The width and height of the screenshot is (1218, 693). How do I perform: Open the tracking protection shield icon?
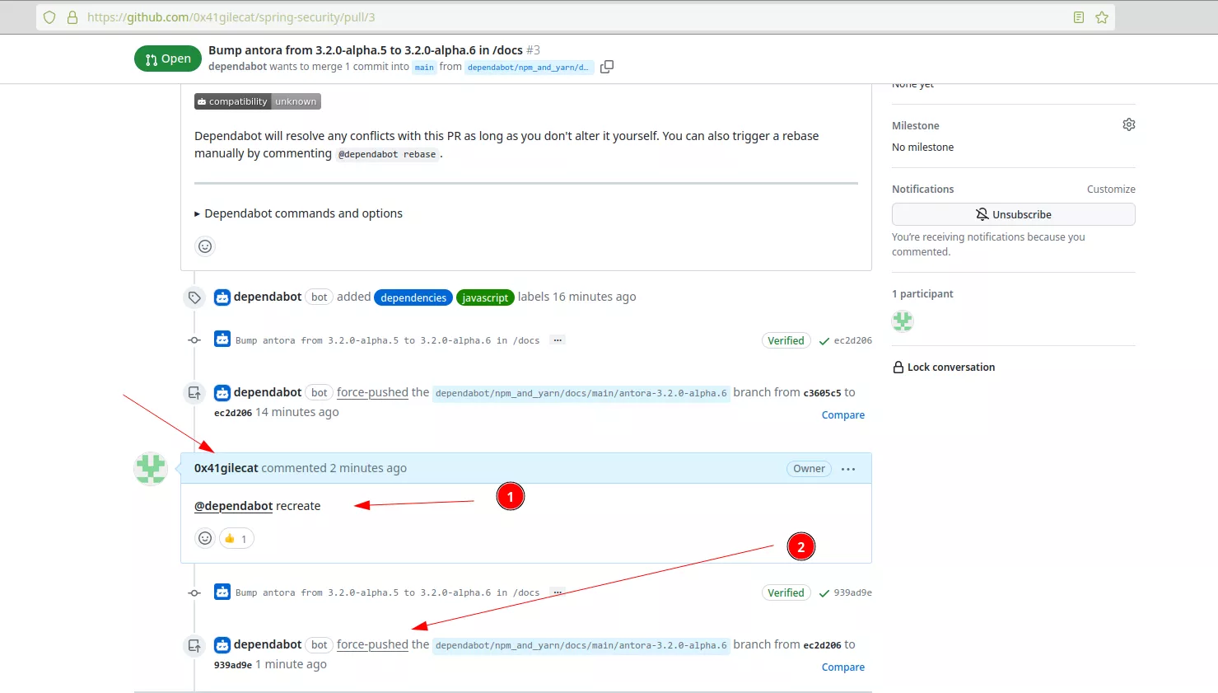pos(49,17)
